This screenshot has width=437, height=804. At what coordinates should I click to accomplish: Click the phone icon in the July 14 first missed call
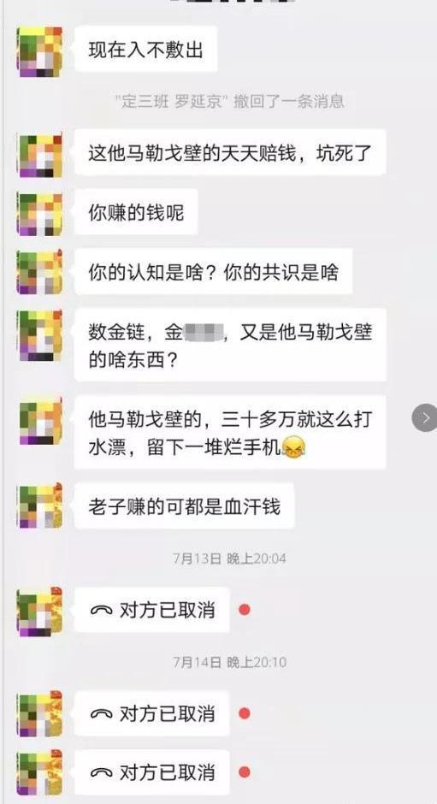(x=101, y=713)
